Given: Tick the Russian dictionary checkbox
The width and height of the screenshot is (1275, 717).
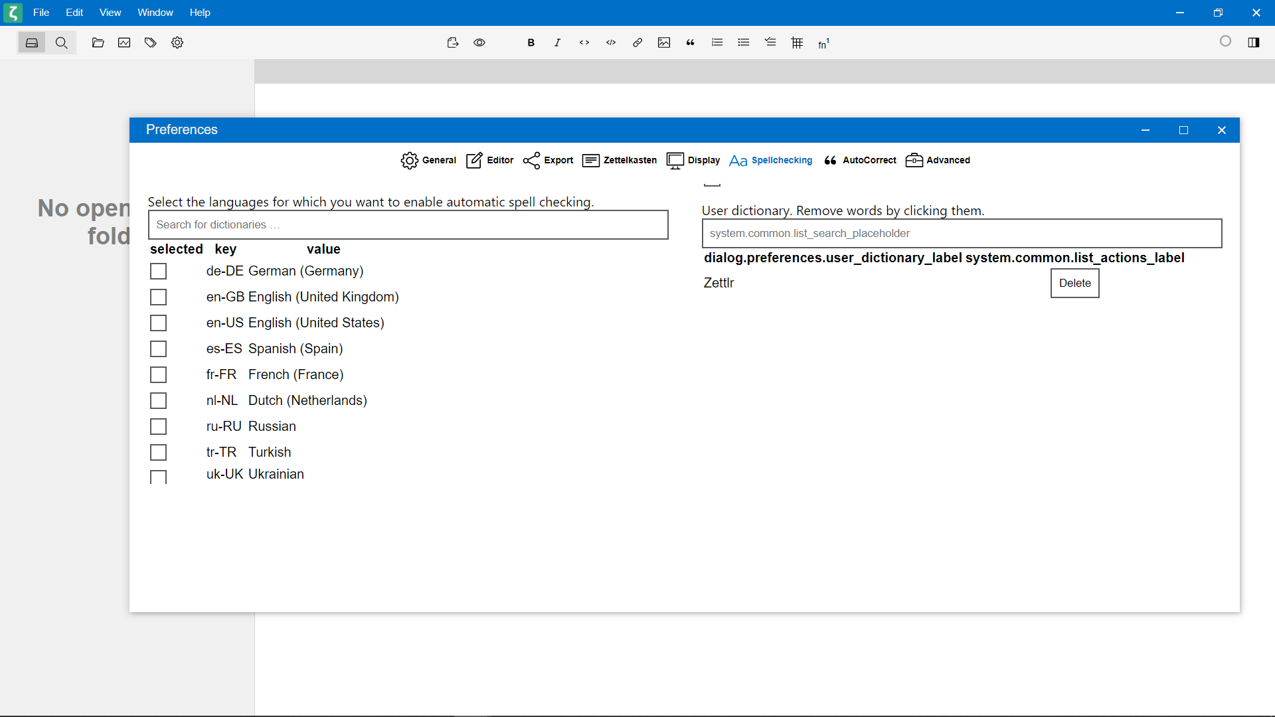Looking at the screenshot, I should click(158, 427).
